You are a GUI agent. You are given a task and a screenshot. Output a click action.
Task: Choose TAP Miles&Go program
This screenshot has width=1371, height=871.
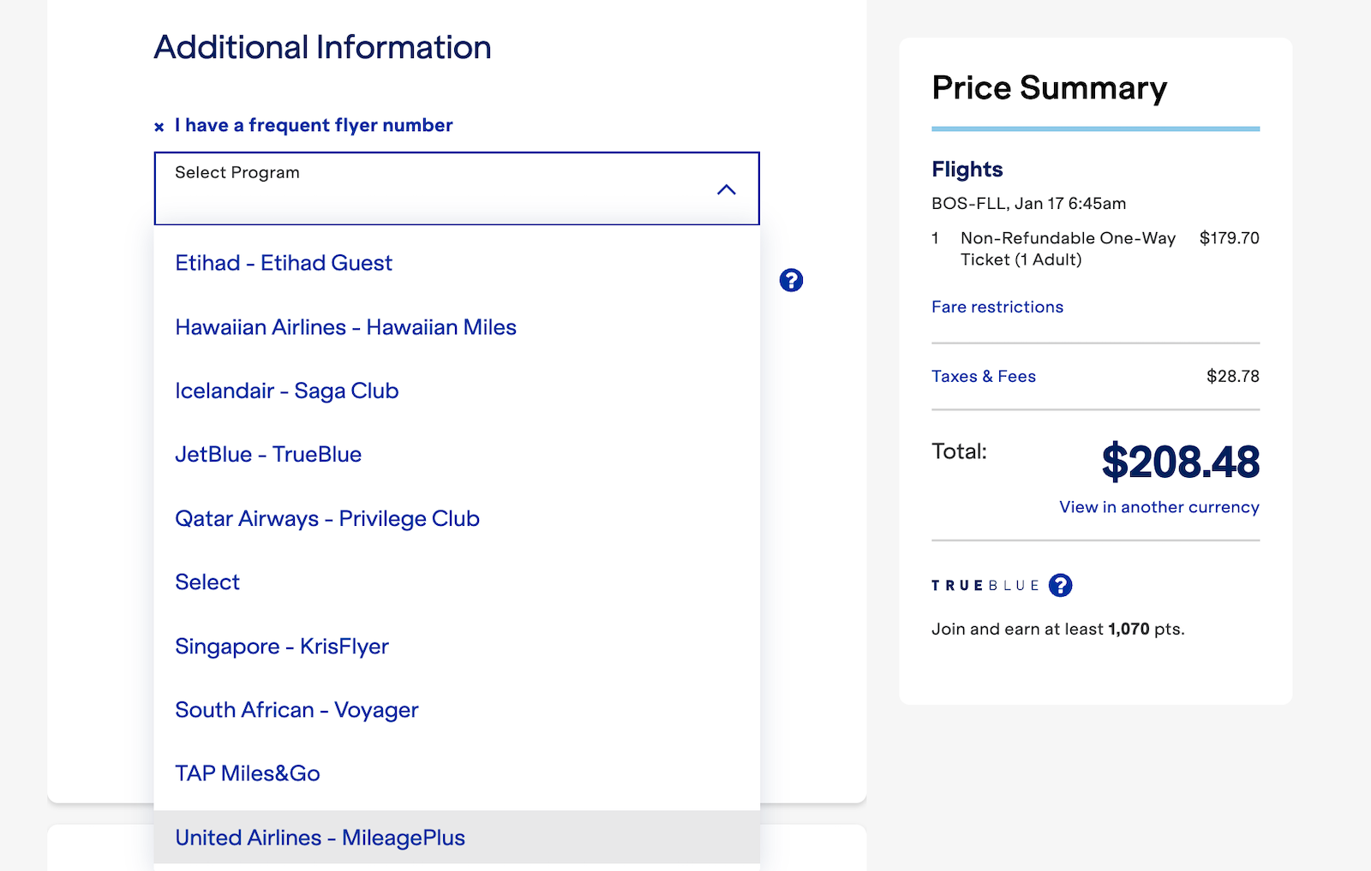(248, 773)
